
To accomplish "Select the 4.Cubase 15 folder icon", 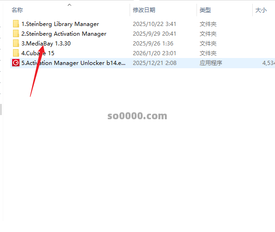I will pyautogui.click(x=16, y=53).
